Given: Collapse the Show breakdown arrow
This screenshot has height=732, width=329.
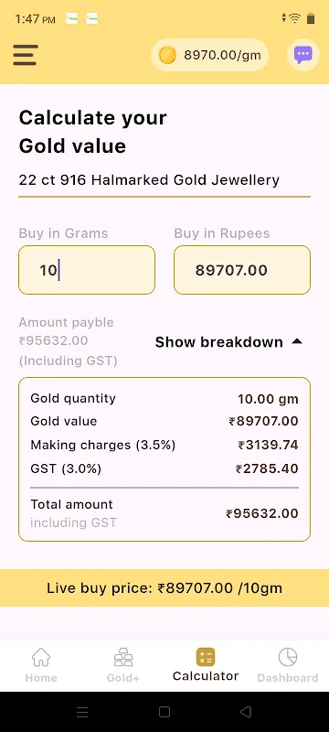Looking at the screenshot, I should click(297, 341).
